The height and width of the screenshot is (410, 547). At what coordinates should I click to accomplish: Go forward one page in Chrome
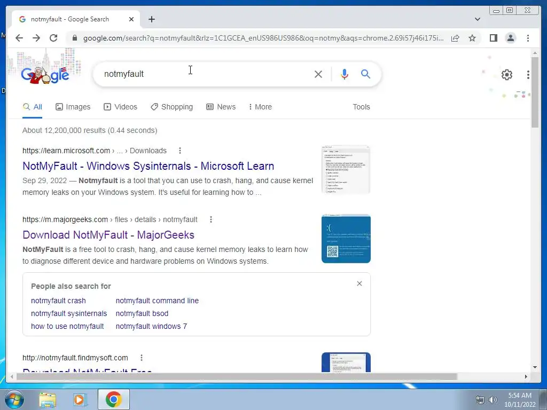[36, 38]
